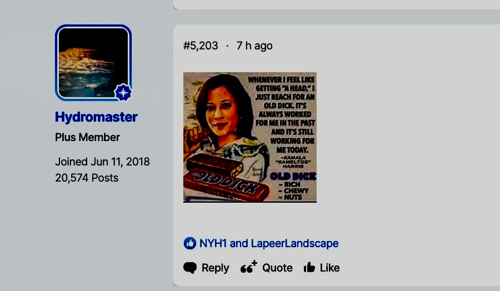500x291 pixels.
Task: Open Hydromaster's profile via username
Action: click(x=96, y=117)
